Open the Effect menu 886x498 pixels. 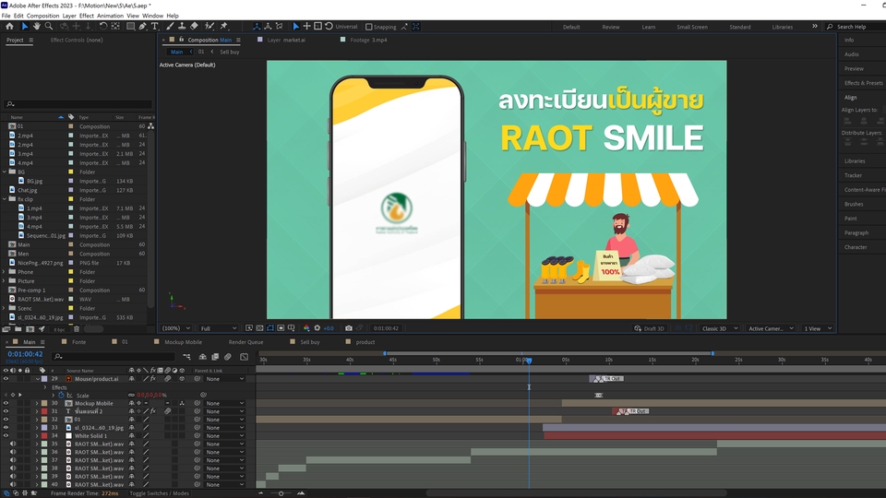(x=87, y=16)
